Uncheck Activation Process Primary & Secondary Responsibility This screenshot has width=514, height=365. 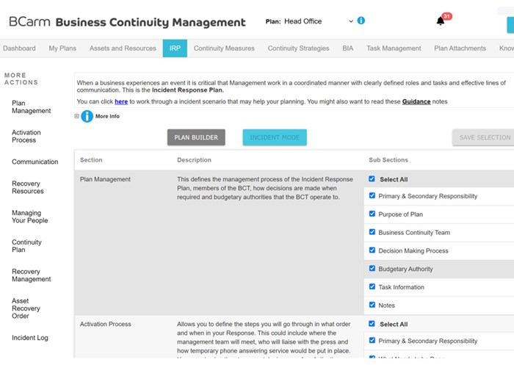pos(372,341)
